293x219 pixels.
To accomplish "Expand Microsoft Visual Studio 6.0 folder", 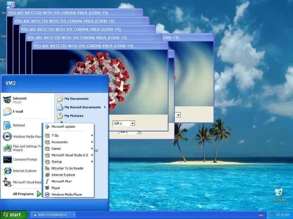I will (x=68, y=155).
